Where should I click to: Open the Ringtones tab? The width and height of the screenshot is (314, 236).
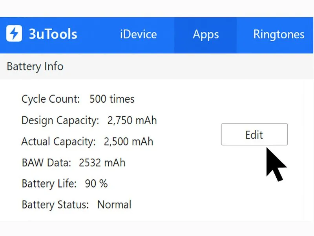279,34
